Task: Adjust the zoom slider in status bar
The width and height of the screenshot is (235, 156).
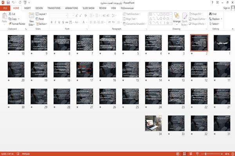Action: coord(212,154)
